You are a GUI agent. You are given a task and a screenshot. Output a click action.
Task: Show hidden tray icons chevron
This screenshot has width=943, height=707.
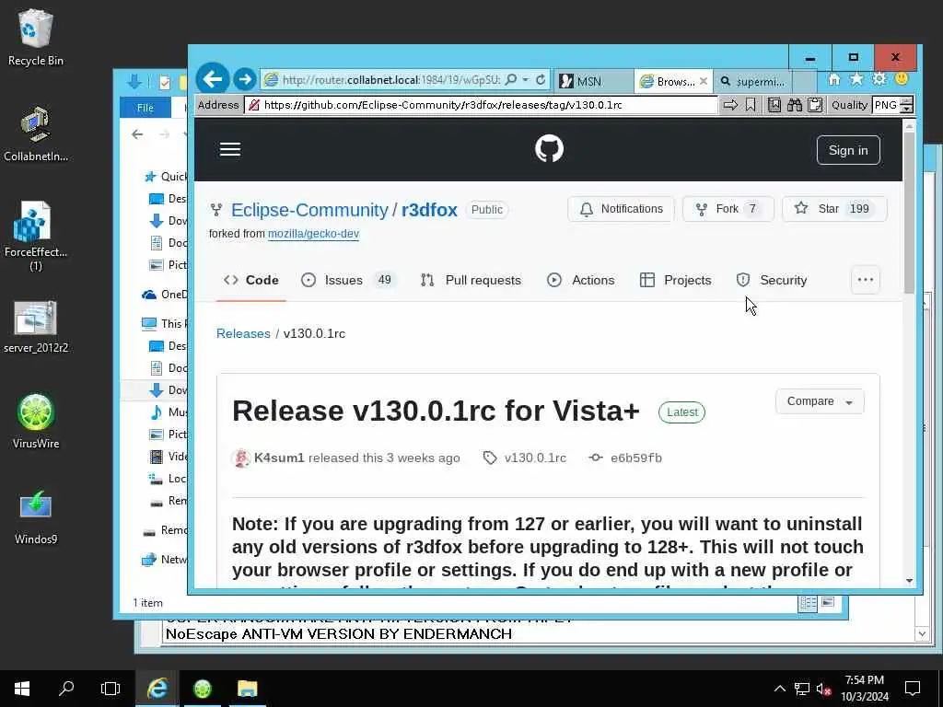pos(779,689)
